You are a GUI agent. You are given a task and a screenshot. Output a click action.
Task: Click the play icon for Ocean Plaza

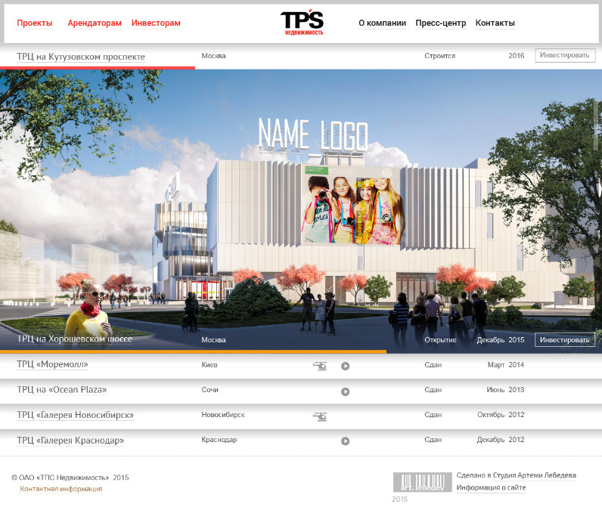[345, 391]
